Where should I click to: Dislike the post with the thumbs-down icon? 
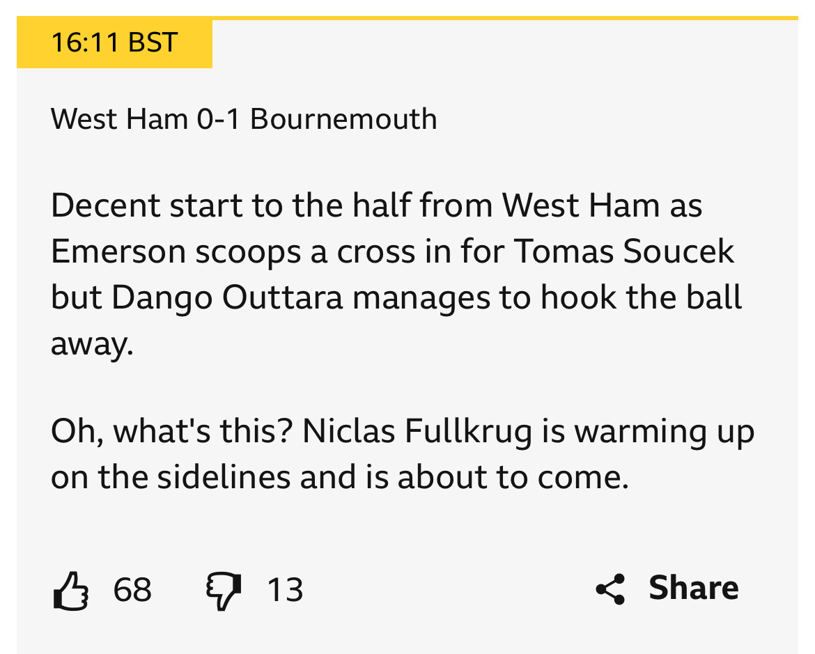(x=224, y=591)
